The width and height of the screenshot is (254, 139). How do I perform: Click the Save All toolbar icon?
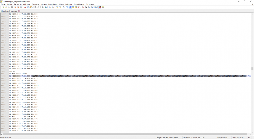click(x=12, y=7)
